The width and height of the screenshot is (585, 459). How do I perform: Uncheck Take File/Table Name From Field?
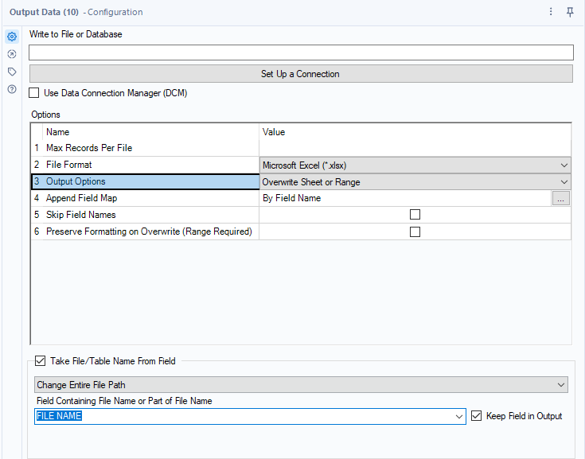[x=41, y=361]
